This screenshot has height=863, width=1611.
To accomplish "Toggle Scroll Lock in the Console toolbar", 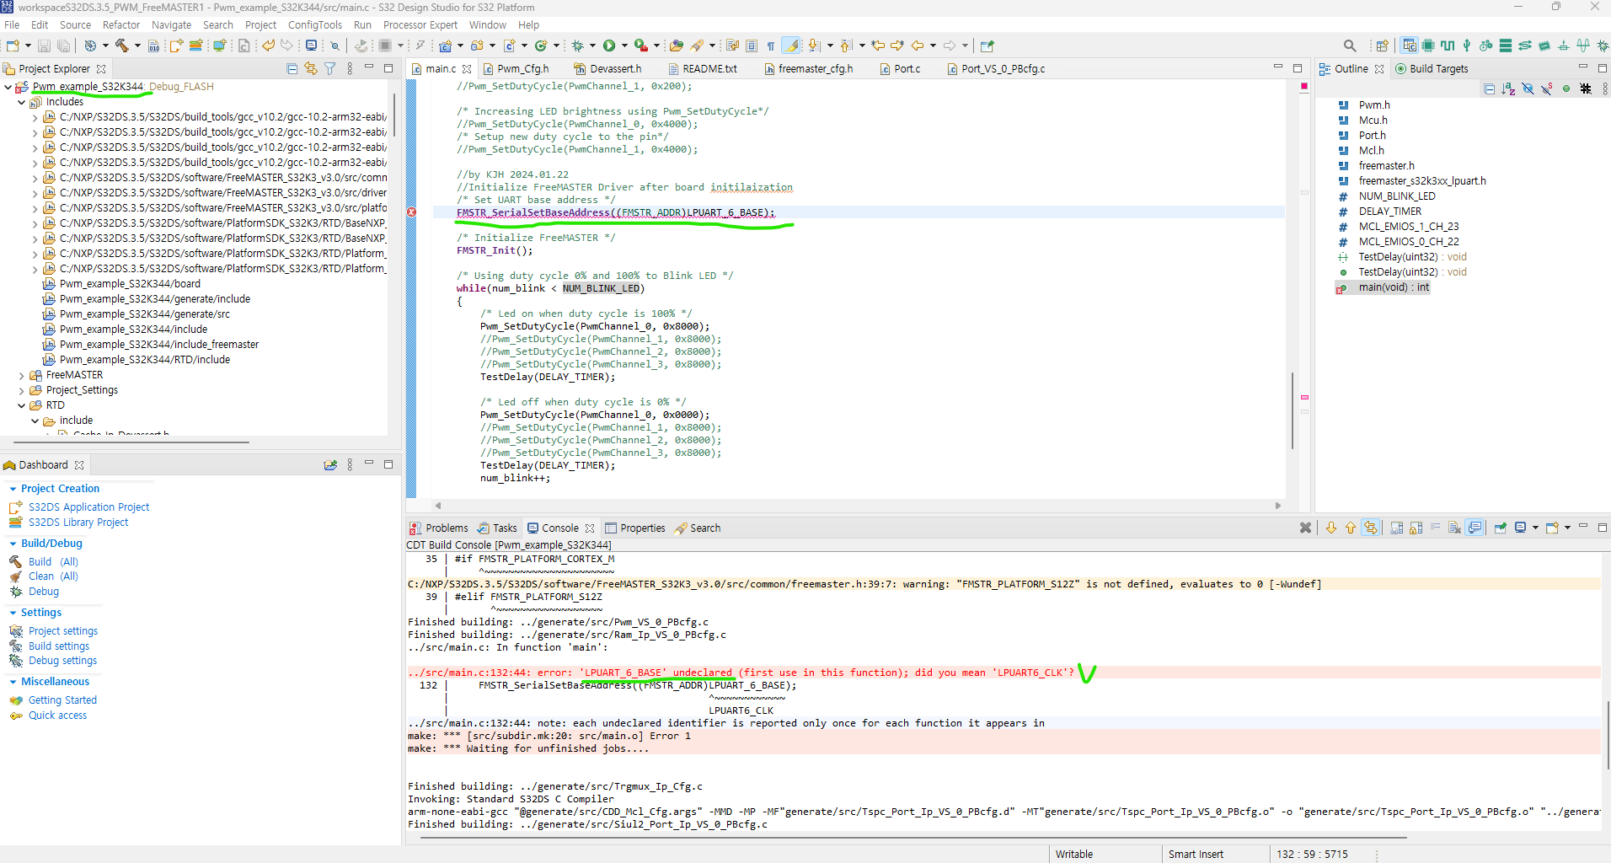I will click(x=1415, y=528).
